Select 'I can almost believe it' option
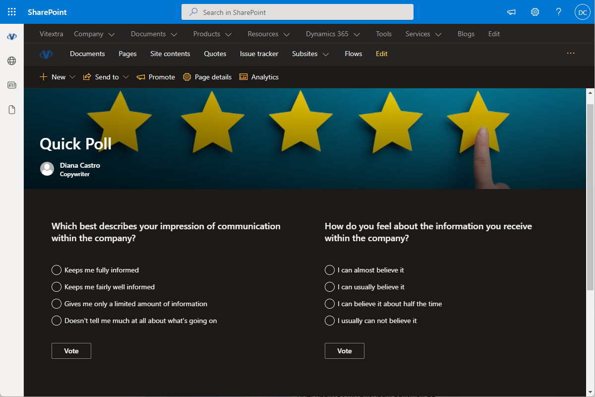Screen dimensions: 595x397 pyautogui.click(x=330, y=270)
